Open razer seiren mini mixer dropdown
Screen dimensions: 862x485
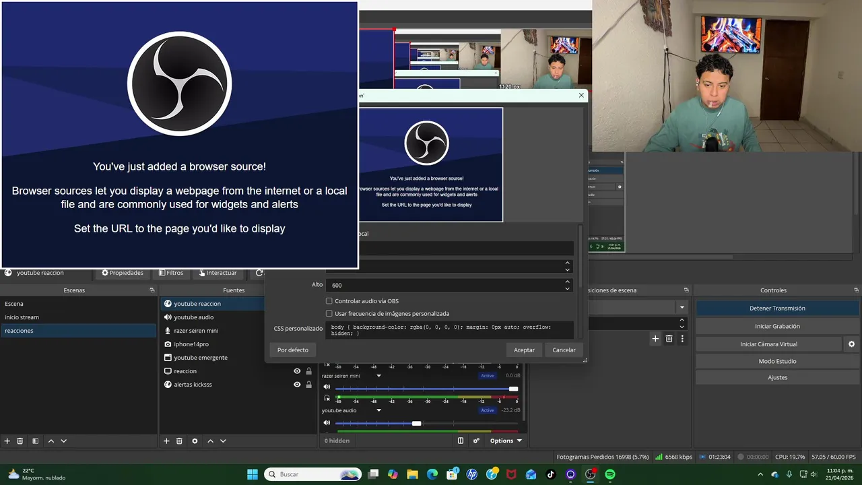(x=378, y=376)
